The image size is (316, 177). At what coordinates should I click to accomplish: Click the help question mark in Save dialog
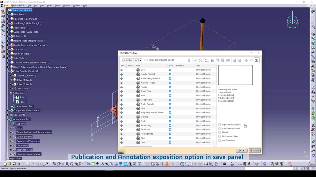[x=251, y=53]
